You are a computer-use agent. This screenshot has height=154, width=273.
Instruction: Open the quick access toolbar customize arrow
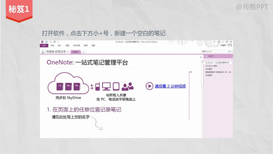point(58,42)
